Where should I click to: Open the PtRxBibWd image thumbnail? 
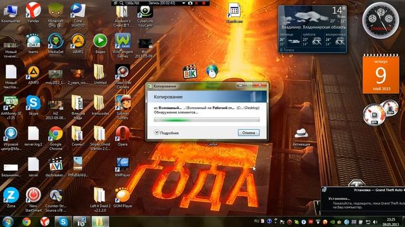pyautogui.click(x=78, y=164)
